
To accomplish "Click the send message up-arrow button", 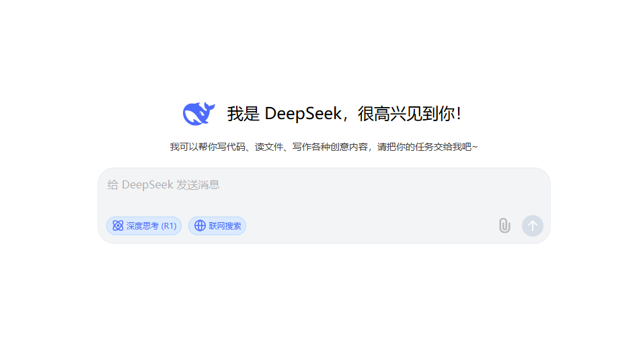I will click(x=533, y=225).
